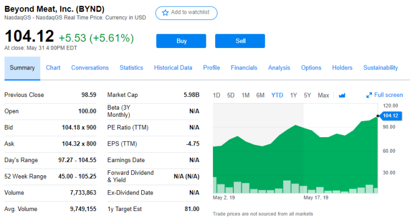This screenshot has width=410, height=221.
Task: Click the Earnings Date label
Action: pyautogui.click(x=126, y=160)
